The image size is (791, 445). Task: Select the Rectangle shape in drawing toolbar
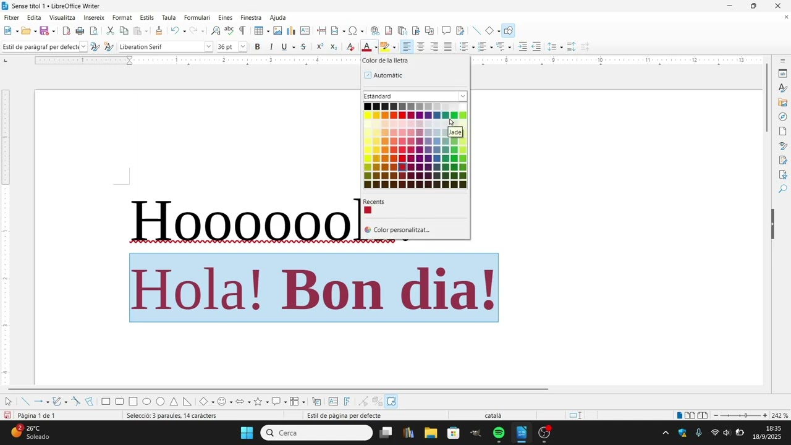point(106,402)
